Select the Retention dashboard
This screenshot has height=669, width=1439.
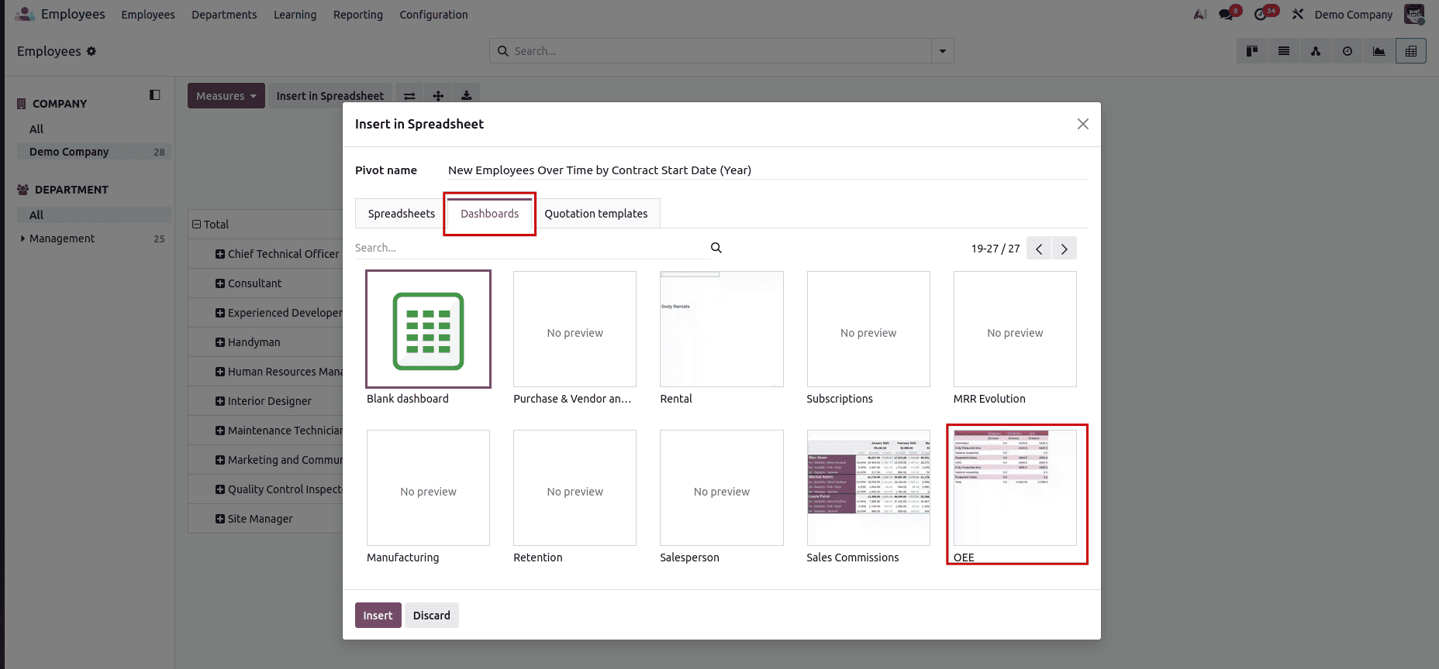tap(575, 488)
